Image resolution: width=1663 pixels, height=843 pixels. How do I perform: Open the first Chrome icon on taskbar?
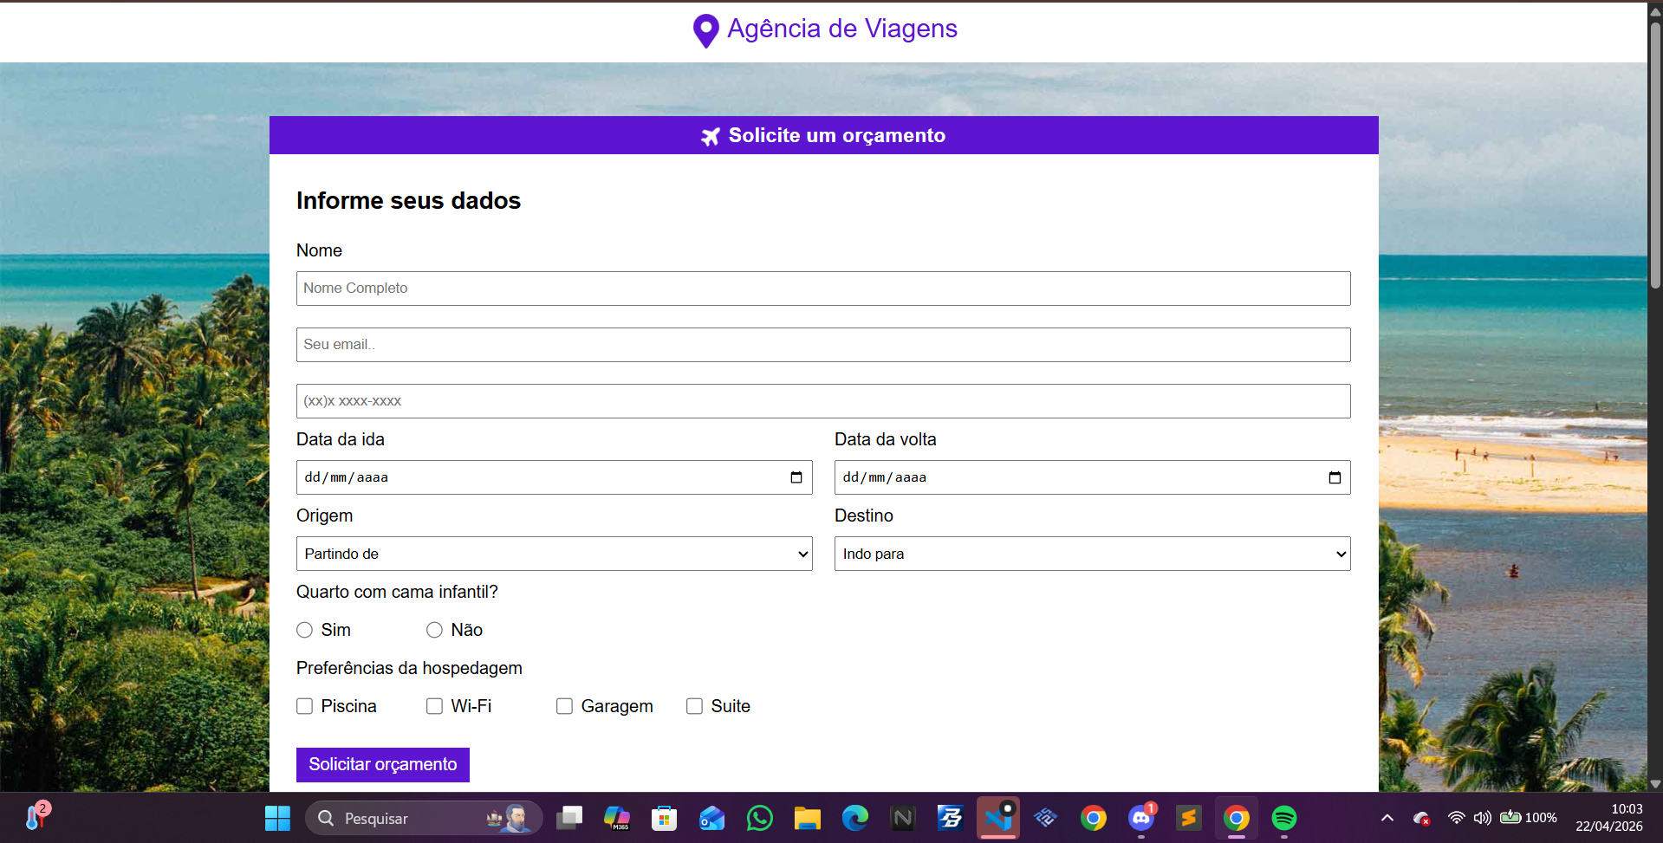click(1094, 818)
